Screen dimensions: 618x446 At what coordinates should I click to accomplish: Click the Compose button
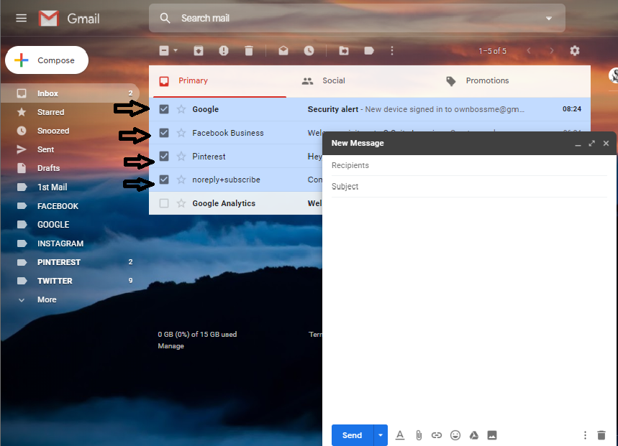[47, 60]
